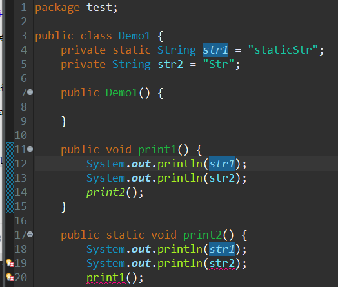The width and height of the screenshot is (338, 287).
Task: Click str1 inside println on line 18
Action: click(222, 249)
